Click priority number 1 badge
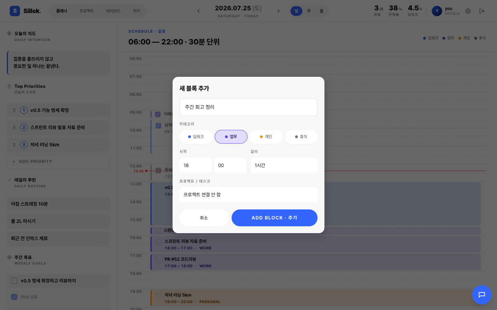This screenshot has height=310, width=497. (24, 110)
